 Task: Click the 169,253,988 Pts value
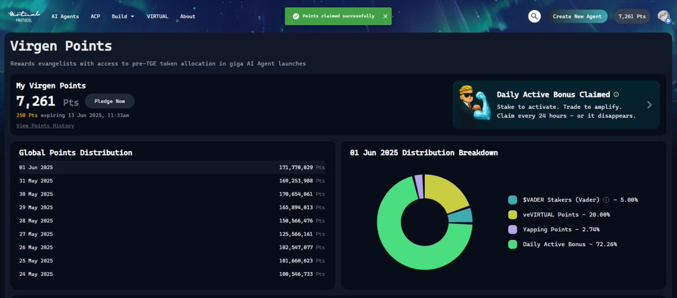point(302,181)
